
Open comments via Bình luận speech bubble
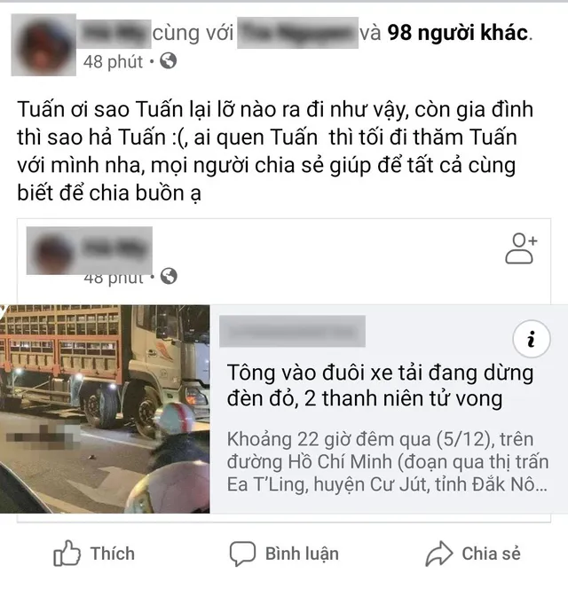(242, 554)
